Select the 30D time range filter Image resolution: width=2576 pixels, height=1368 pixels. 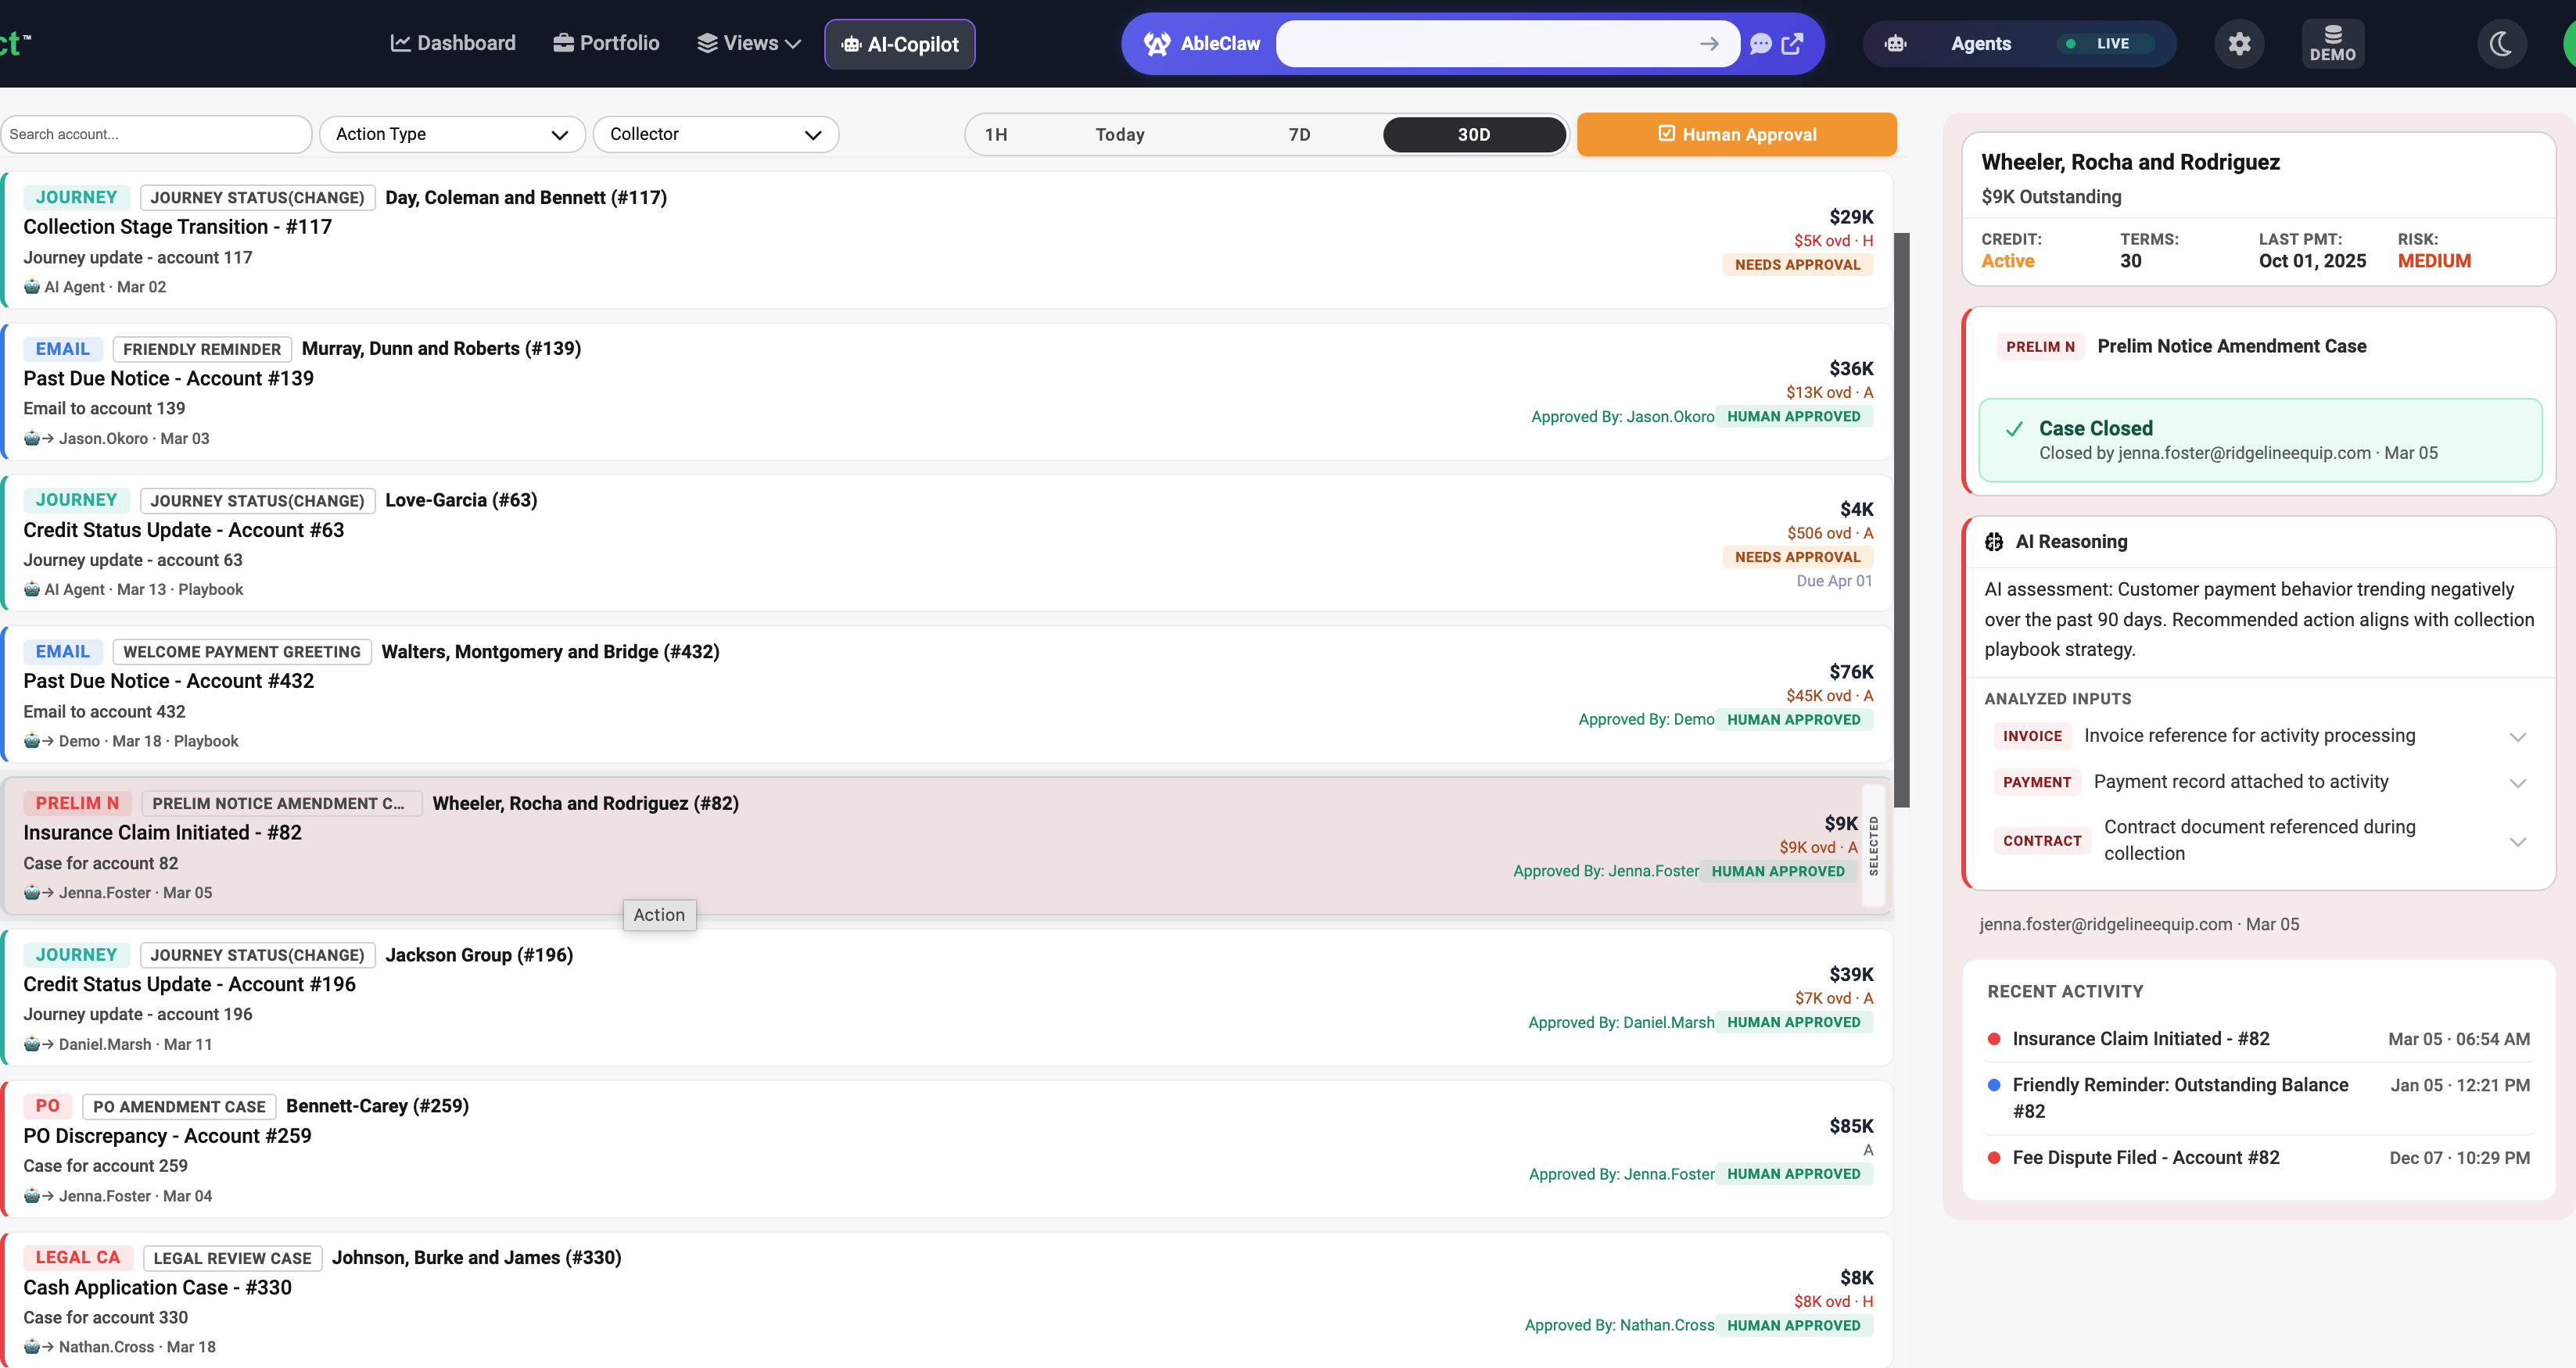pyautogui.click(x=1473, y=134)
